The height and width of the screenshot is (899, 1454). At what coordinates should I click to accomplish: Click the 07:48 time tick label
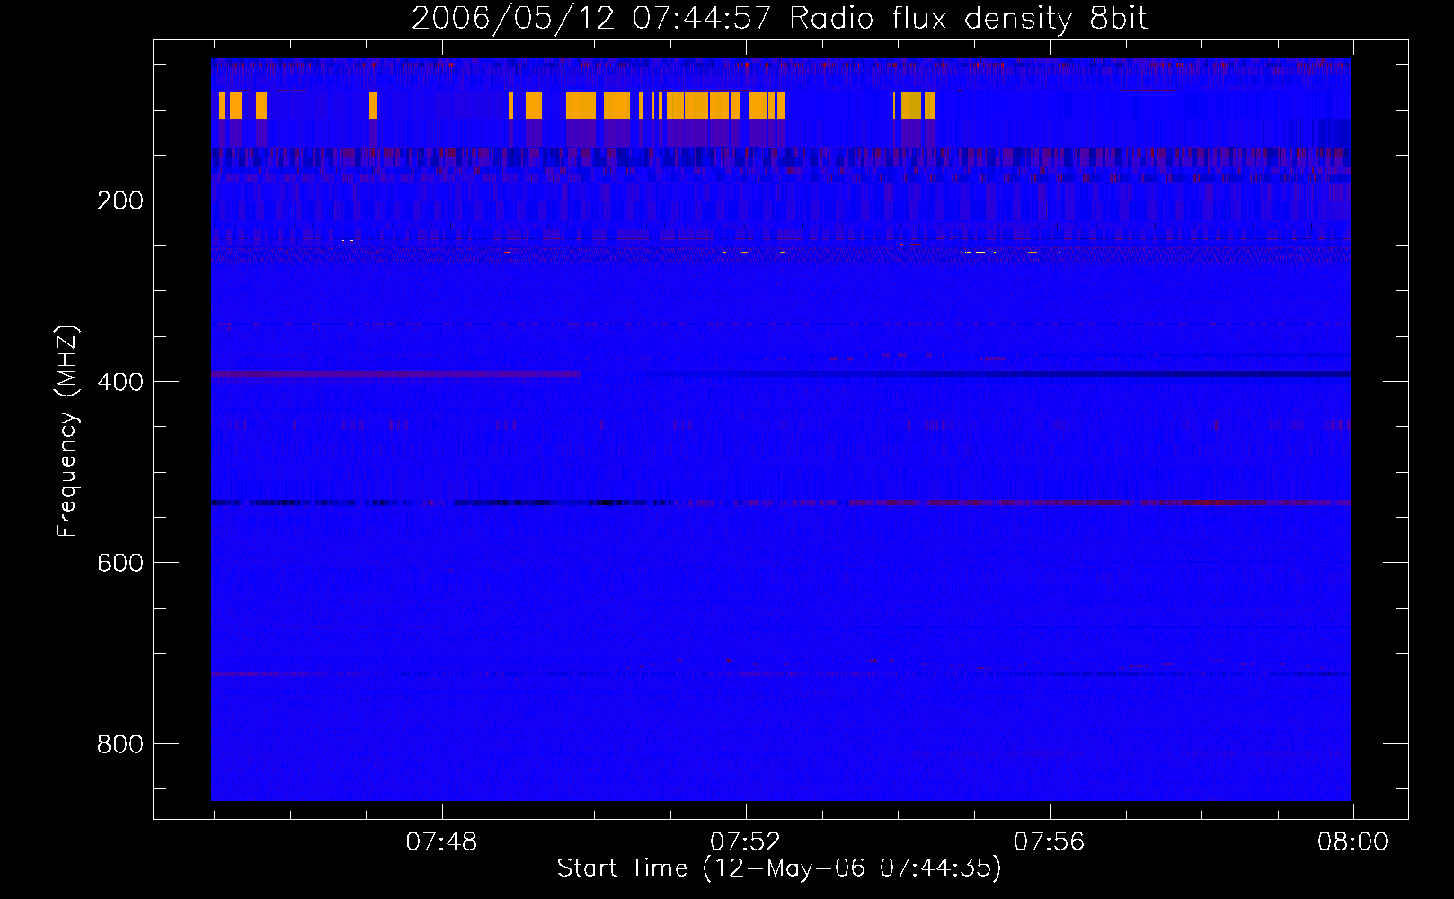441,842
